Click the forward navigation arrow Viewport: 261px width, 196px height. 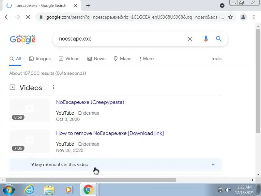click(18, 17)
